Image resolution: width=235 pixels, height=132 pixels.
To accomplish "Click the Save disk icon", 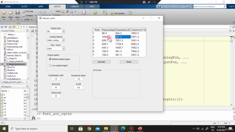I will pos(18,12).
